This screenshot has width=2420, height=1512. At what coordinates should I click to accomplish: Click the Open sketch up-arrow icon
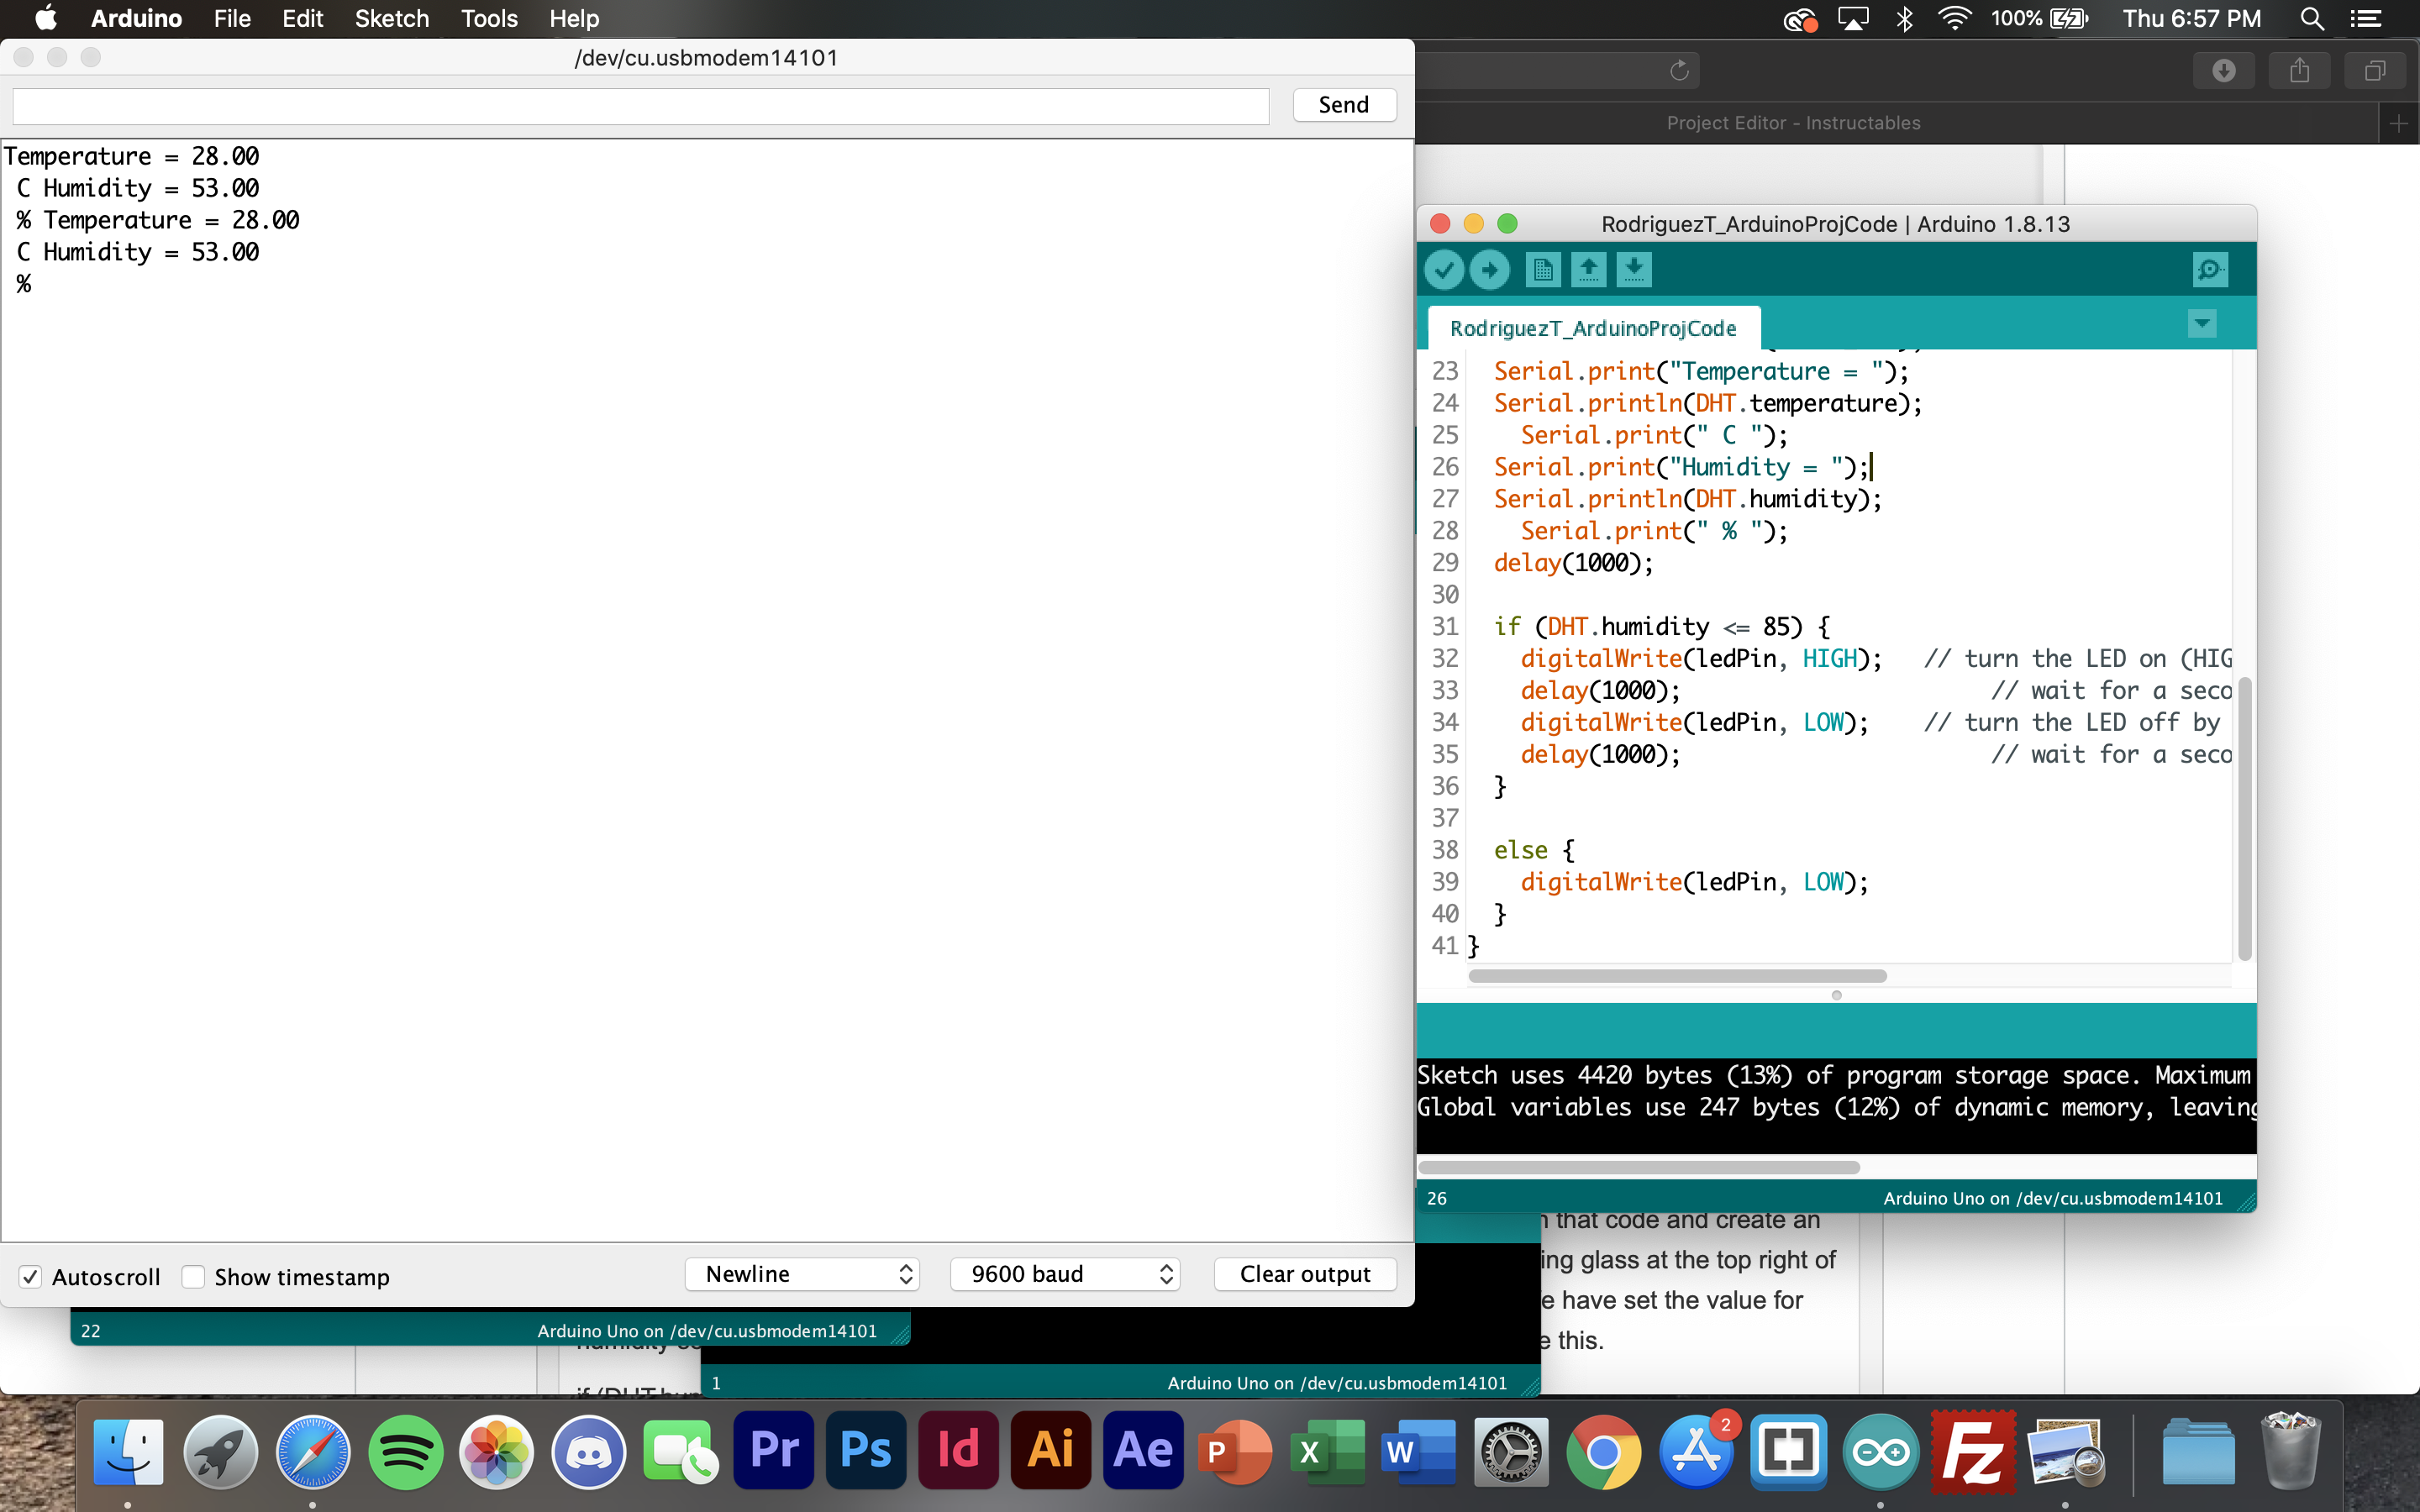pyautogui.click(x=1588, y=269)
